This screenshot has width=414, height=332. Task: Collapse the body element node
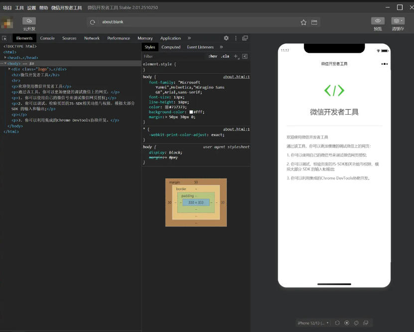(x=5, y=63)
